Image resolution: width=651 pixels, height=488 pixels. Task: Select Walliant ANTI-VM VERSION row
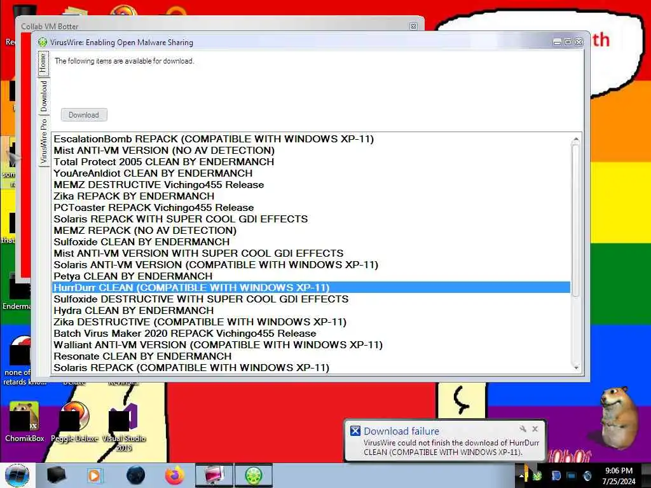[311, 345]
